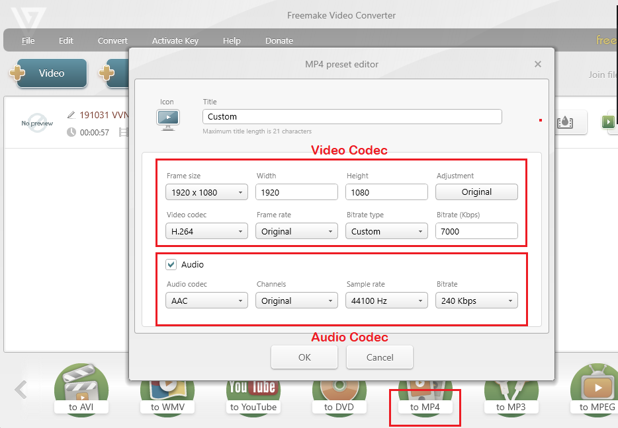This screenshot has height=428, width=618.
Task: Open the Help menu
Action: (x=232, y=40)
